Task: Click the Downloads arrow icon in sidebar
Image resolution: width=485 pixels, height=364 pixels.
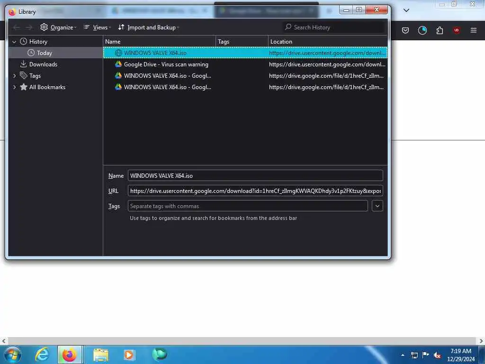Action: pos(23,64)
